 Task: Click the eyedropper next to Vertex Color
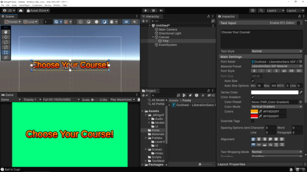pos(301,92)
